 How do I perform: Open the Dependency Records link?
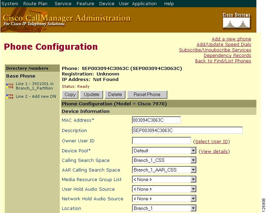click(227, 55)
